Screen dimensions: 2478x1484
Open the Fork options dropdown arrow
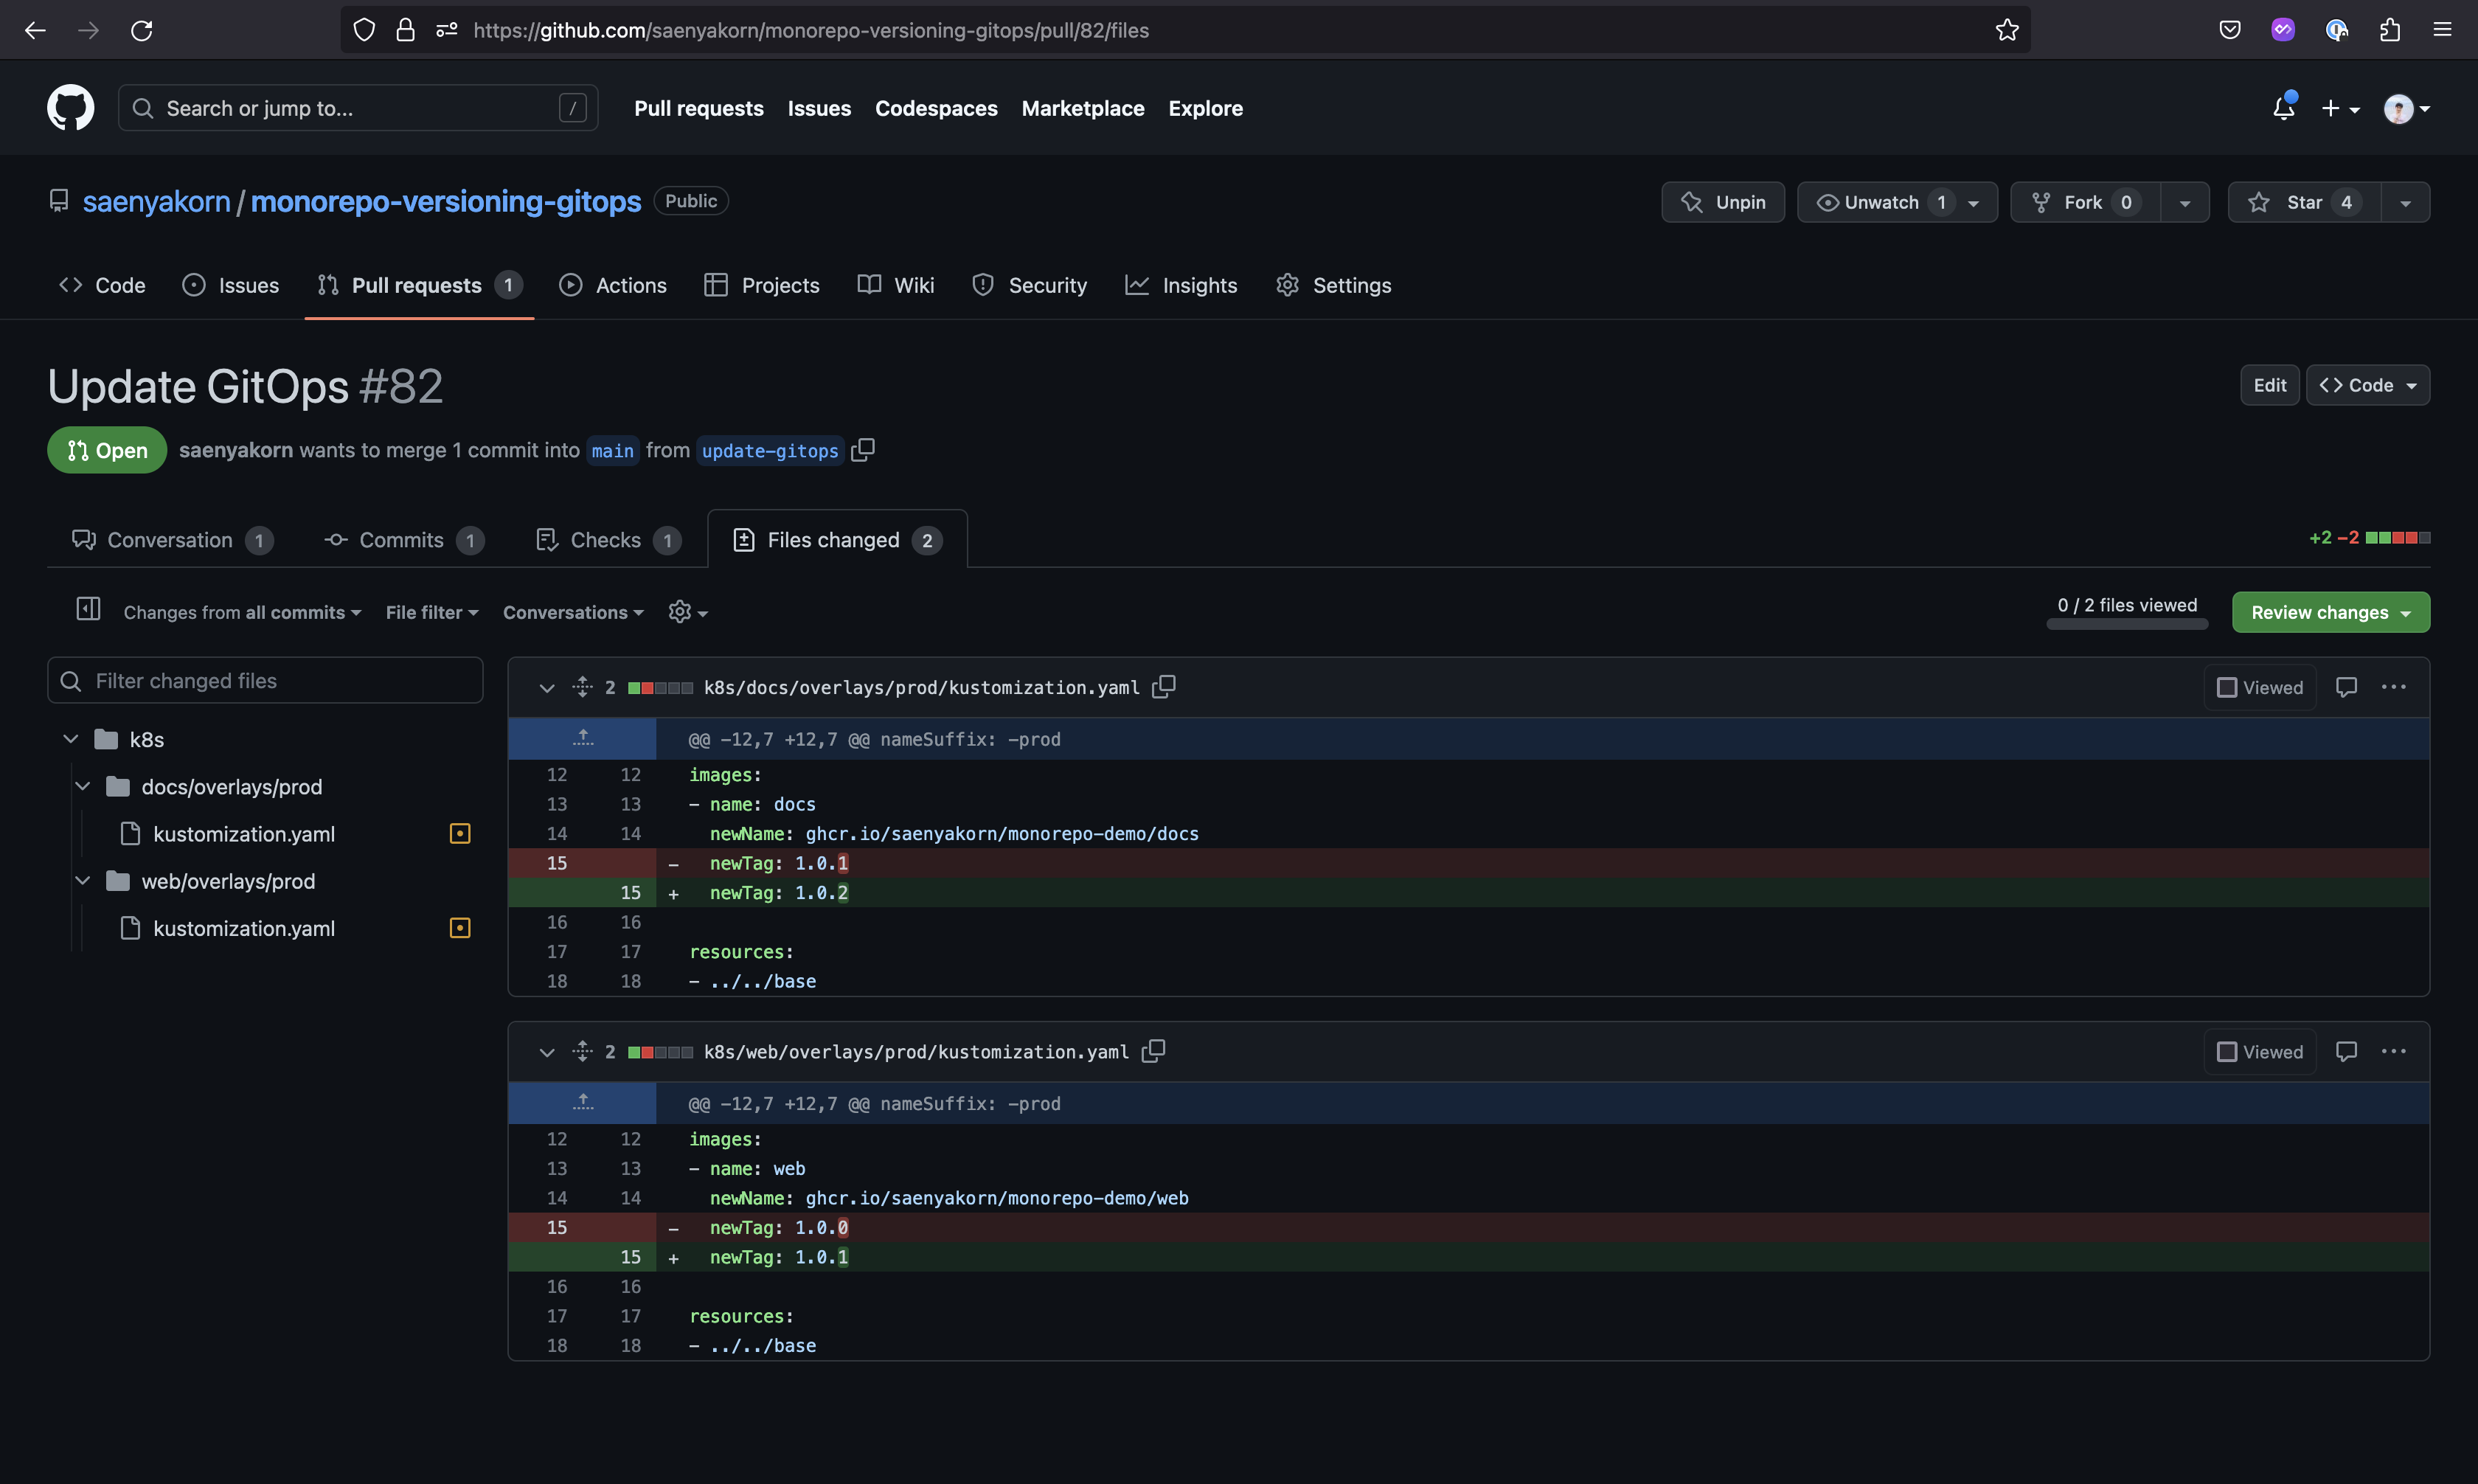pos(2185,202)
